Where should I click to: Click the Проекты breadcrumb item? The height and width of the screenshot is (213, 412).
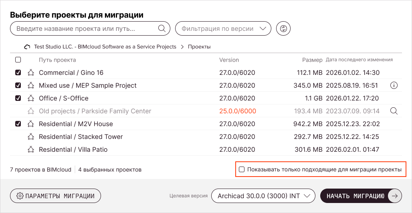coord(199,47)
